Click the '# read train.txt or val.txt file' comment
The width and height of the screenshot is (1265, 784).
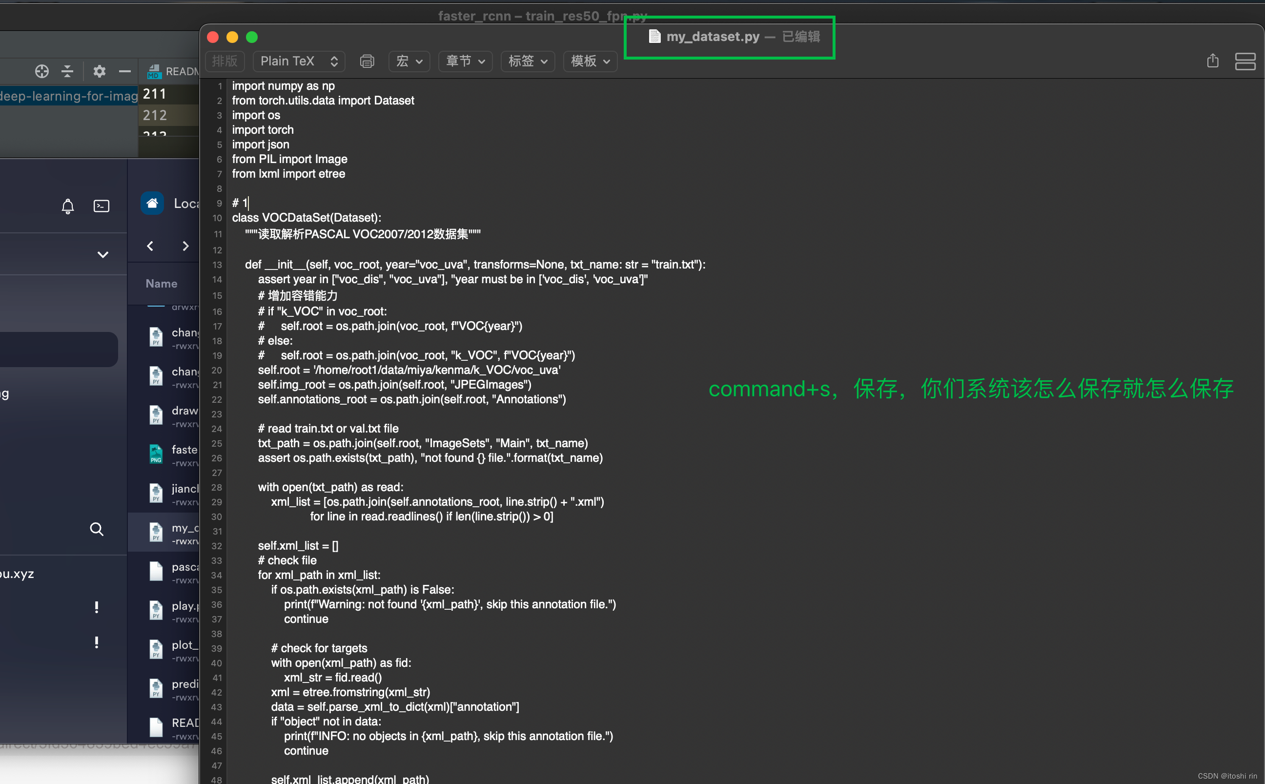point(328,428)
